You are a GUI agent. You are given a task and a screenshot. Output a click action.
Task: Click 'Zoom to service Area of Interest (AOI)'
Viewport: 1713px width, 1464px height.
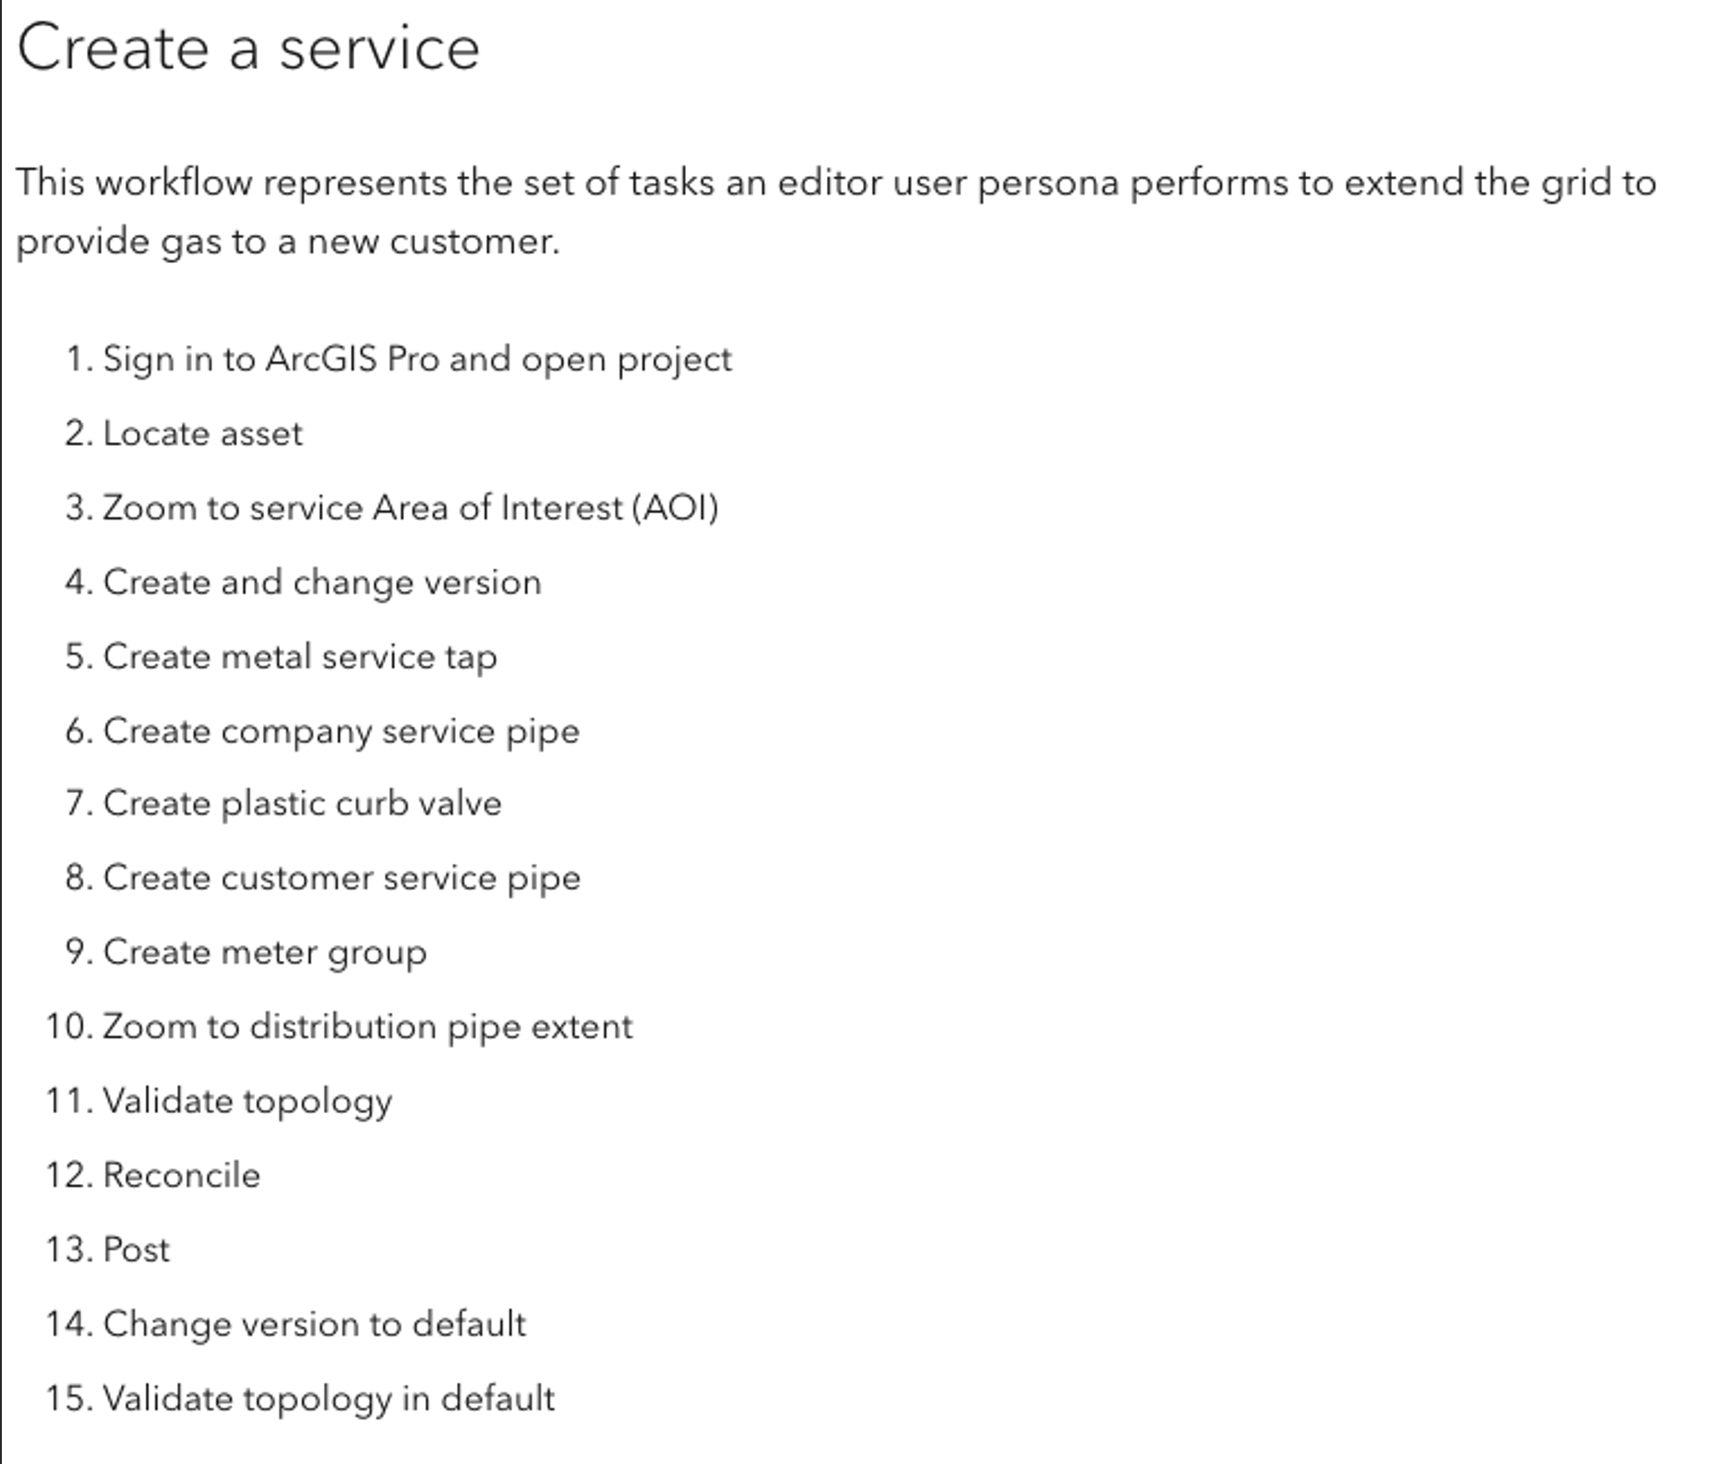click(x=410, y=508)
